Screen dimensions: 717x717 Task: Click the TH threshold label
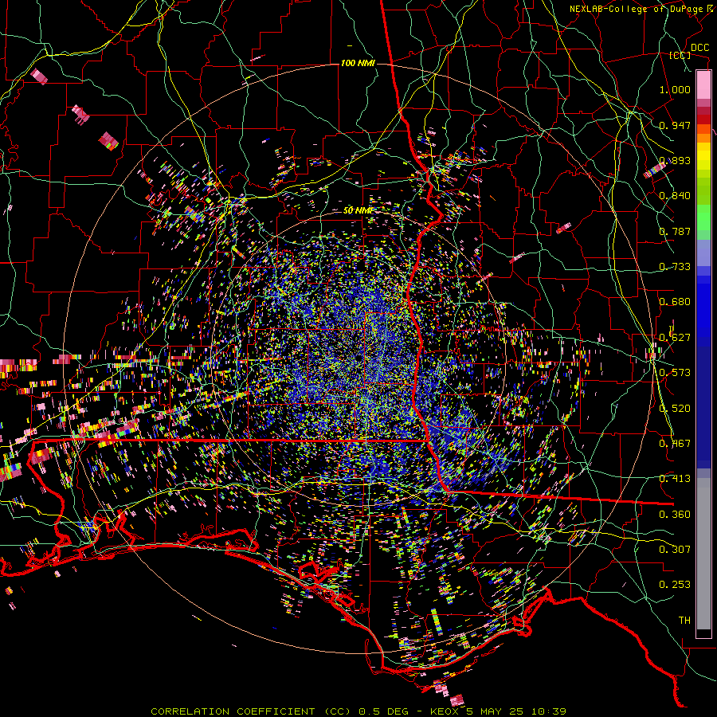pos(684,621)
